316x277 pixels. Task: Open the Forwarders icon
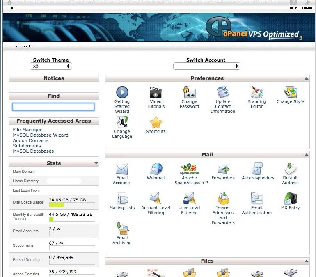(223, 169)
